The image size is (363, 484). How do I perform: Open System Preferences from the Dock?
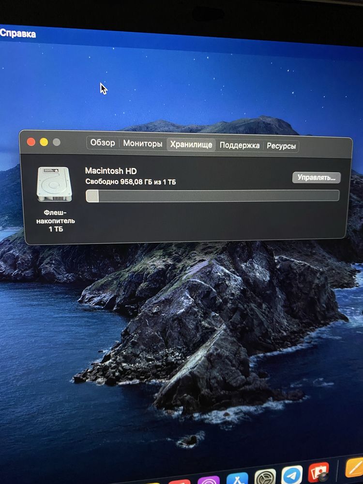point(265,476)
